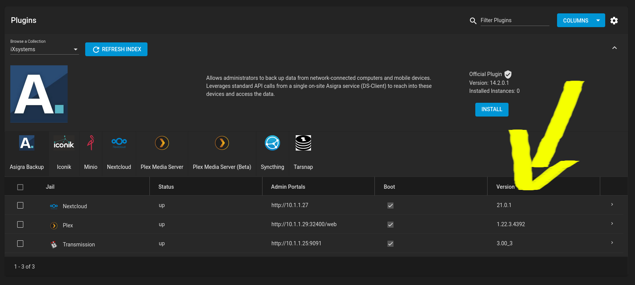The image size is (635, 285).
Task: Check the Transmission row checkbox
Action: [x=20, y=244]
